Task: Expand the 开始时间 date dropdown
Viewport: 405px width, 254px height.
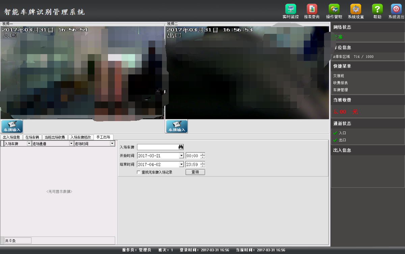Action: click(x=181, y=156)
